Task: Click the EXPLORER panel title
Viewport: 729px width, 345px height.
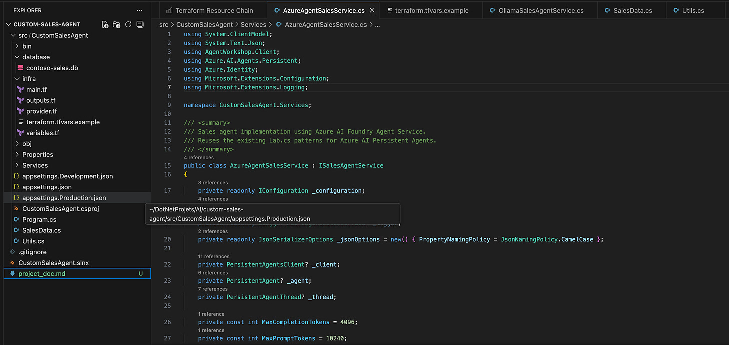Action: 28,10
